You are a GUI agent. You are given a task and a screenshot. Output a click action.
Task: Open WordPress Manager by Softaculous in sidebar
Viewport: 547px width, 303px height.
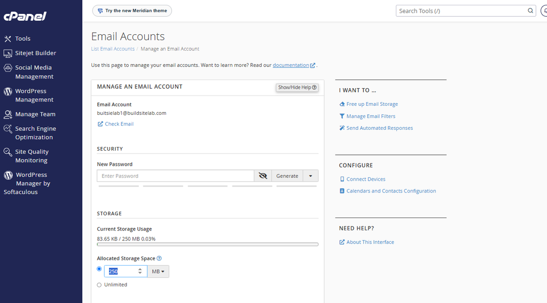(x=27, y=183)
